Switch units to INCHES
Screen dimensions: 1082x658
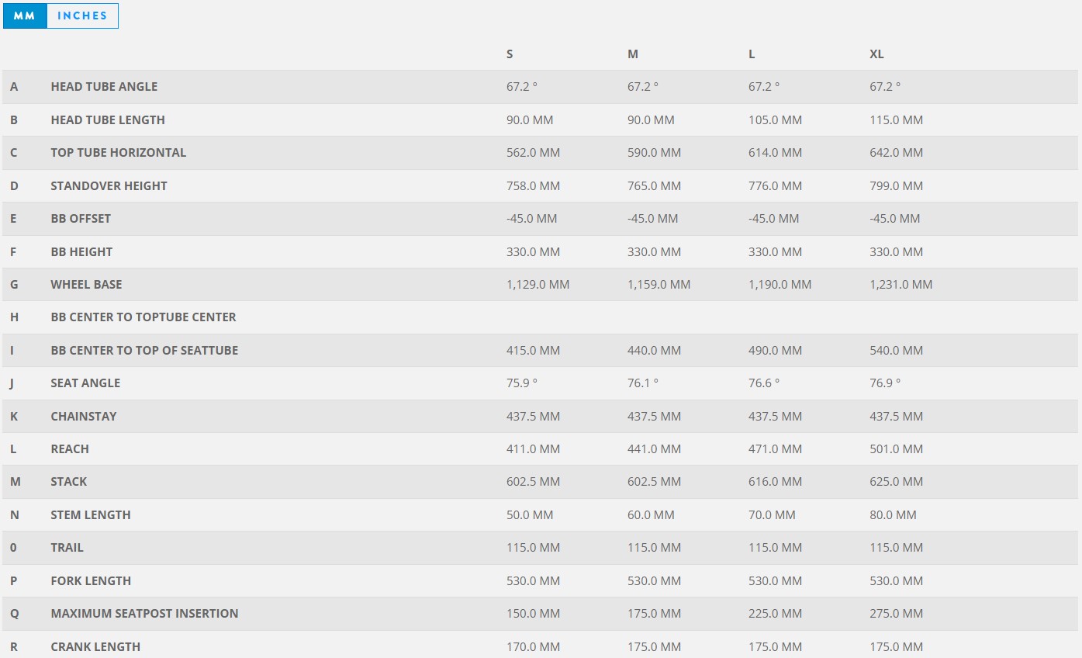pos(82,16)
